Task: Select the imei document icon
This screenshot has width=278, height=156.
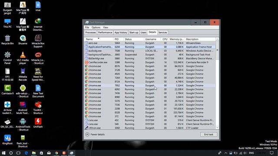Action: [38, 6]
